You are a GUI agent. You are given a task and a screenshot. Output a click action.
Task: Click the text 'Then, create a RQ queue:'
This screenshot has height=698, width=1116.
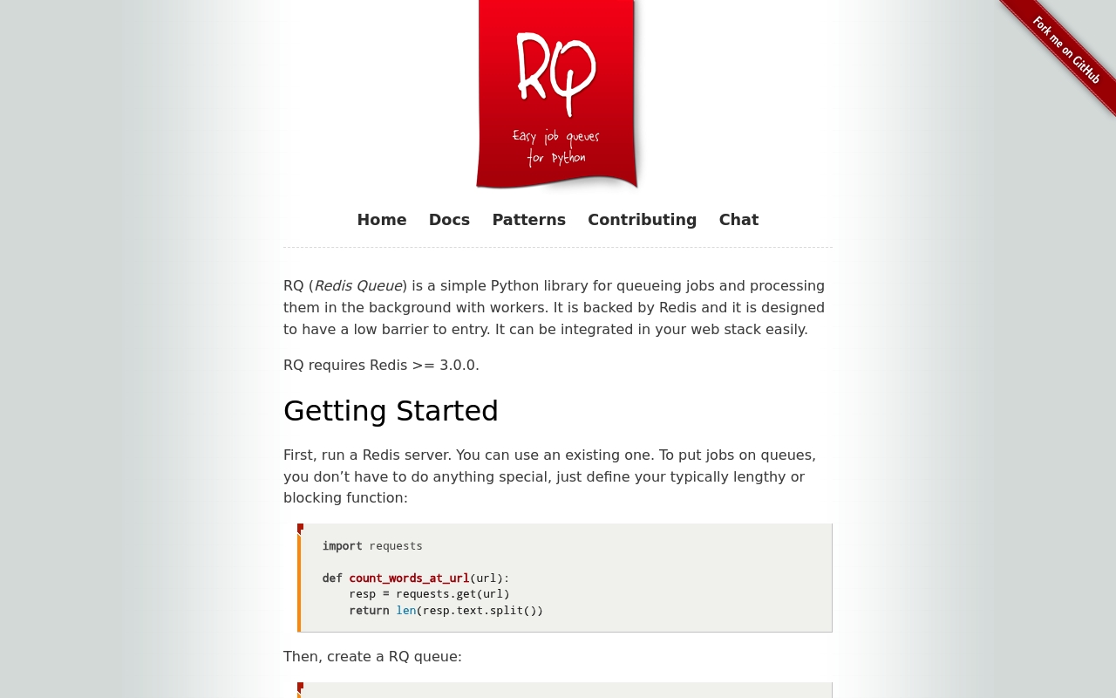372,657
